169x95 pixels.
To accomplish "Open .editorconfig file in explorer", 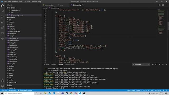I will point(12,82).
